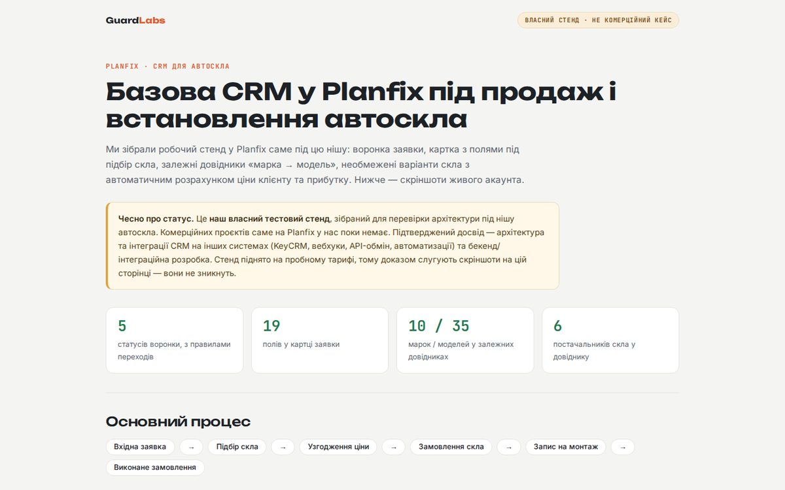Select the "Planfix · CRM для автоскла" label
785x490 pixels.
(x=167, y=67)
